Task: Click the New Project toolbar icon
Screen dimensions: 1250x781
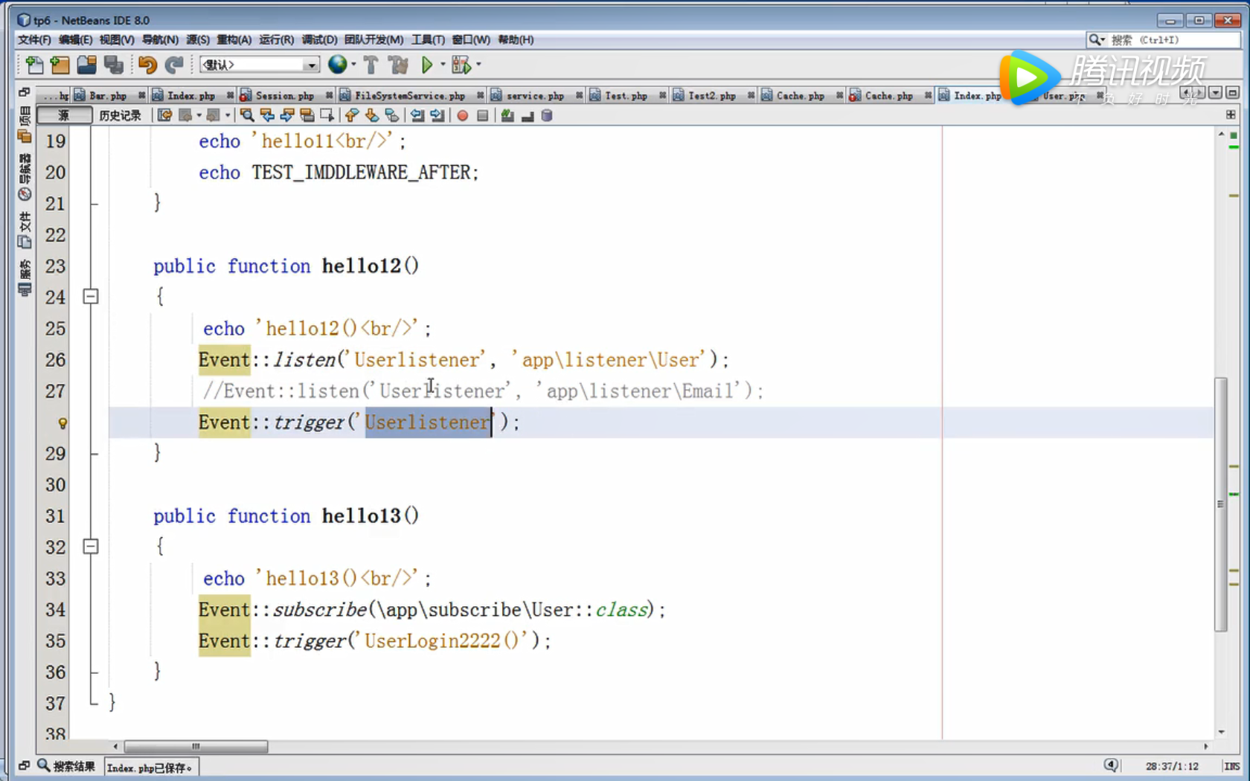Action: [x=60, y=65]
